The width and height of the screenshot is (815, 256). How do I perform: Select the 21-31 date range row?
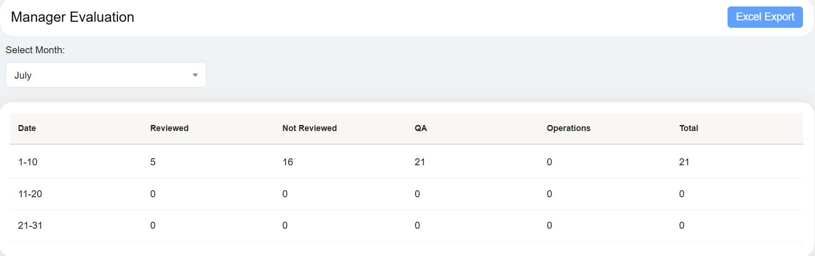point(30,225)
